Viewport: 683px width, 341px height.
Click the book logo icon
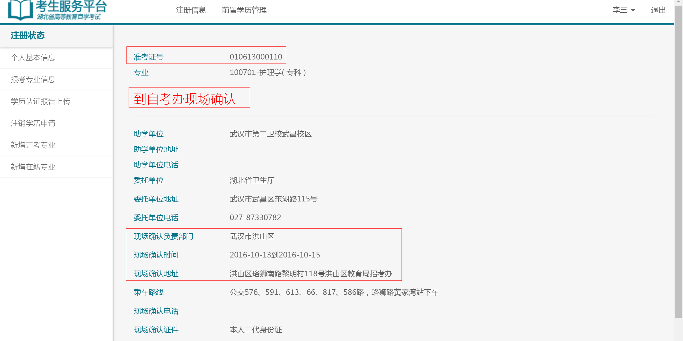tap(20, 10)
